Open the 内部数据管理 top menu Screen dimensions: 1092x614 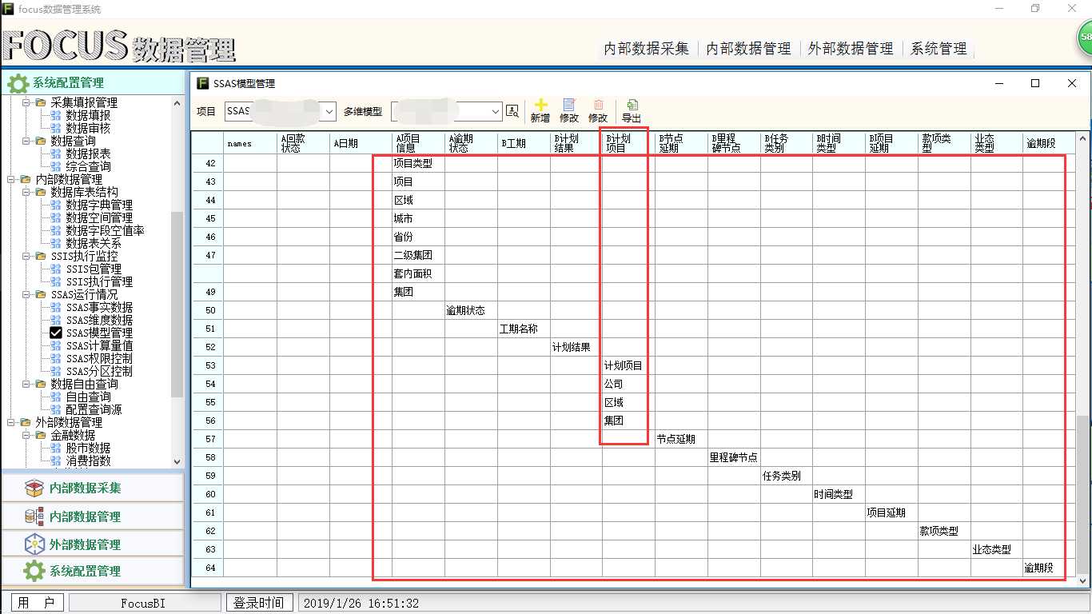point(748,49)
